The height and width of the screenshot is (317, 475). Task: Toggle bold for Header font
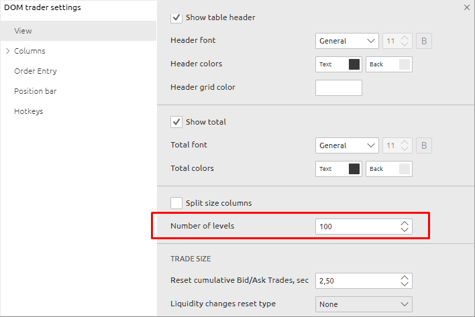tap(423, 41)
